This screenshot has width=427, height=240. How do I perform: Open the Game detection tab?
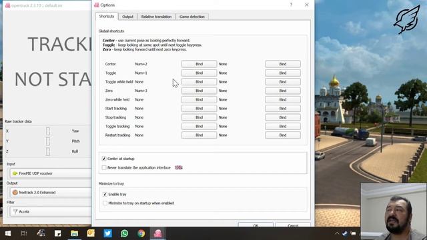pyautogui.click(x=192, y=17)
